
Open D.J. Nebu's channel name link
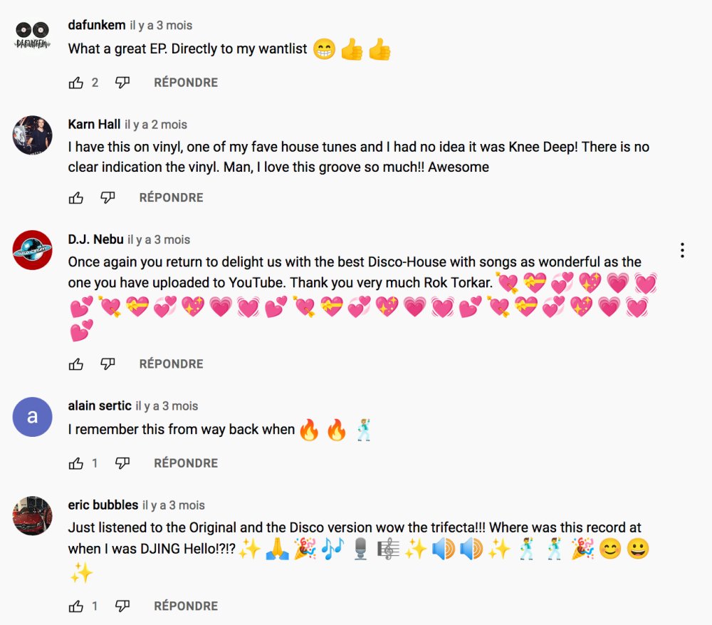coord(95,239)
